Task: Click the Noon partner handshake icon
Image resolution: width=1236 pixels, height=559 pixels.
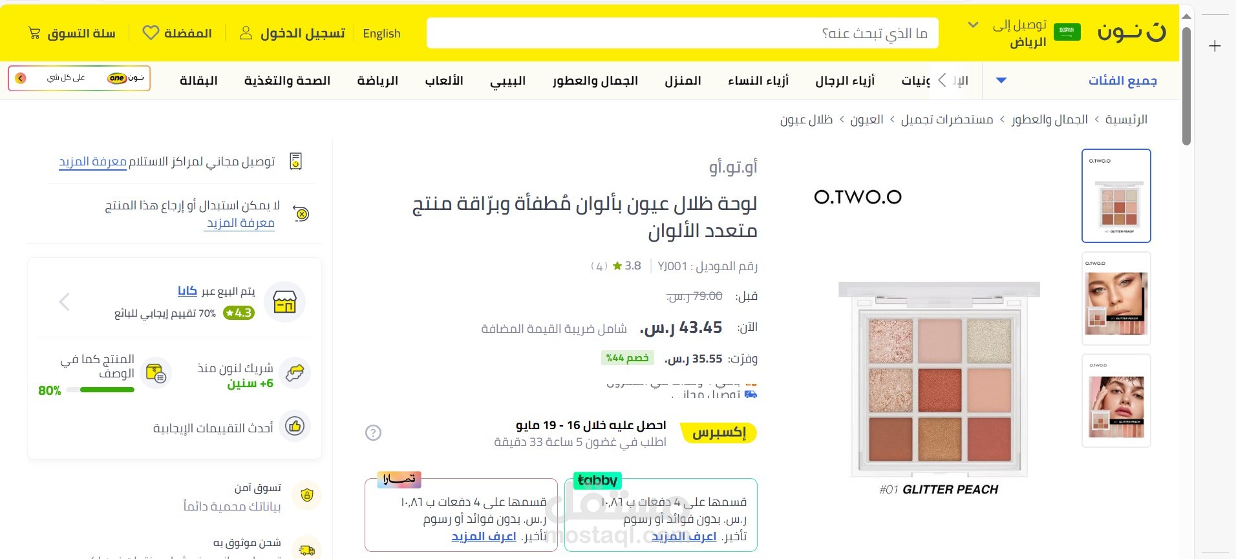Action: 295,373
